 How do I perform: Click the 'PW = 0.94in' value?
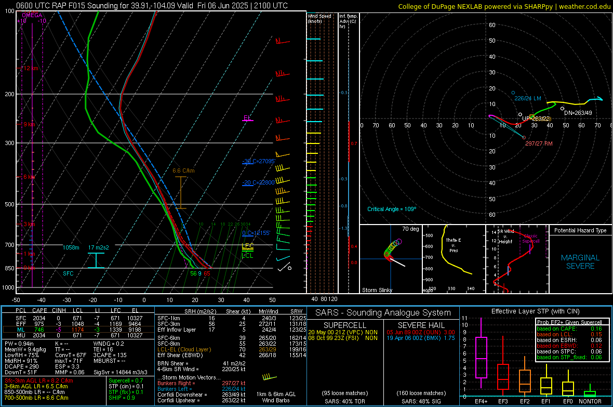click(19, 344)
